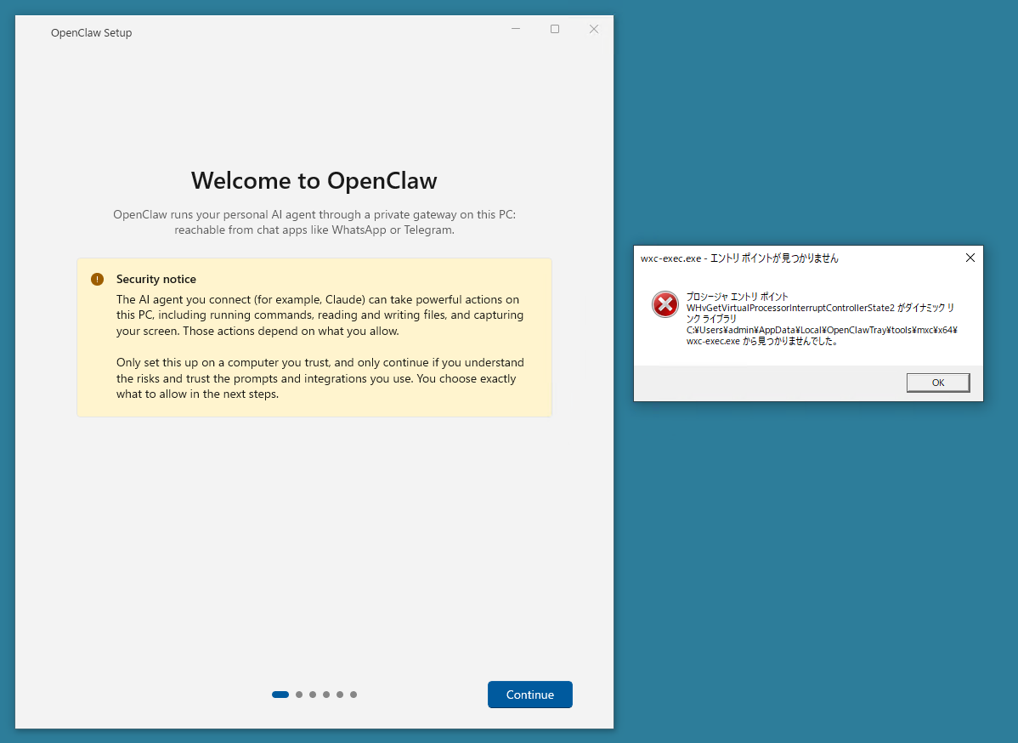Click the "Only set this up" warning paragraph
Image resolution: width=1018 pixels, height=743 pixels.
(x=320, y=378)
